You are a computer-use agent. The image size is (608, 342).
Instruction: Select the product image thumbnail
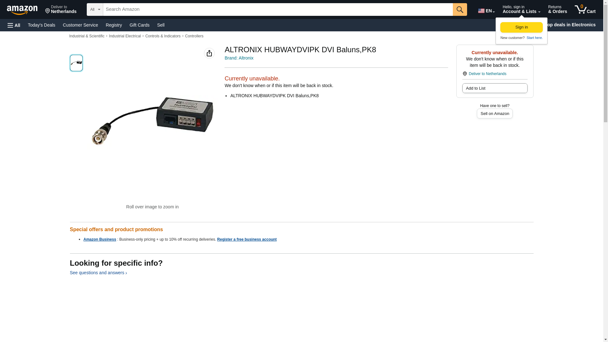[76, 63]
